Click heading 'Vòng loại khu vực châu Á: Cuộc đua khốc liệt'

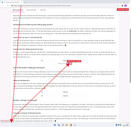(x=28, y=37)
